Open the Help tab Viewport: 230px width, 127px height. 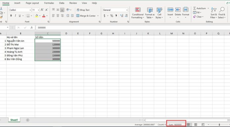point(94,3)
